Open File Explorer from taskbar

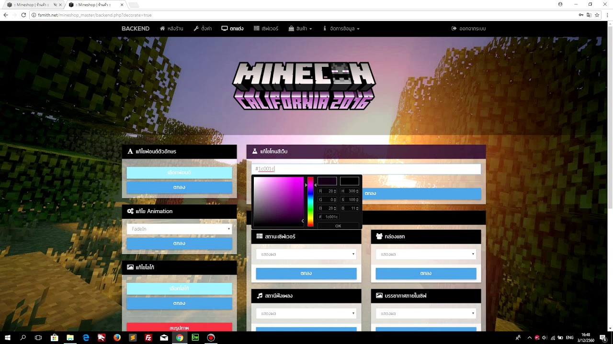[x=70, y=338]
